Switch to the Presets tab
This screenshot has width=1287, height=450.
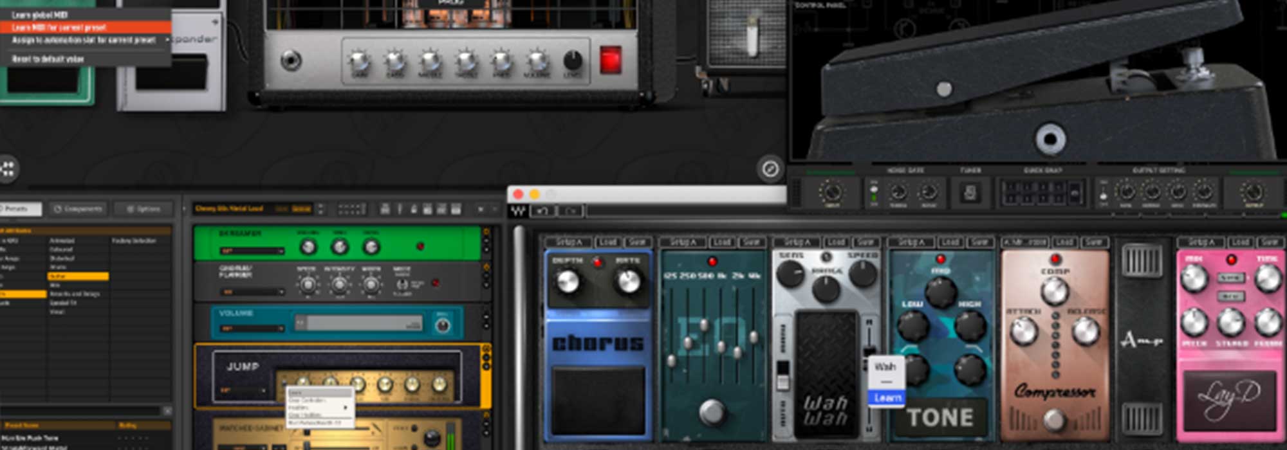click(21, 209)
